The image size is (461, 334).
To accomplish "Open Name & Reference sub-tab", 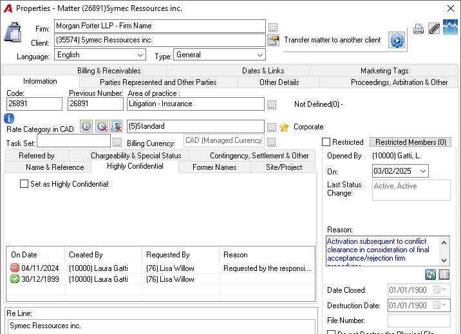I will click(x=55, y=167).
